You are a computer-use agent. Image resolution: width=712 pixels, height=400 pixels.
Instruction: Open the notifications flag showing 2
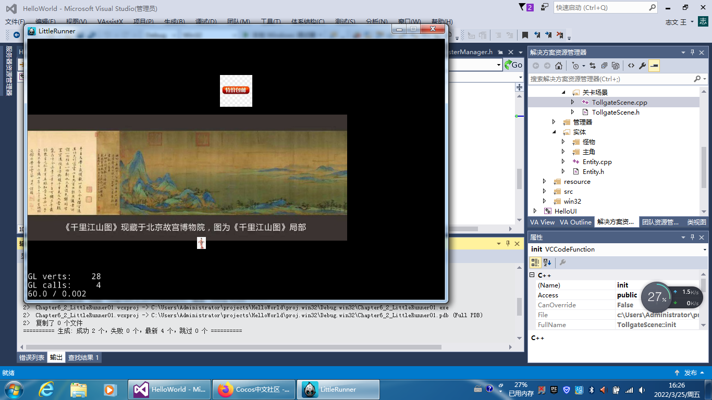point(526,7)
